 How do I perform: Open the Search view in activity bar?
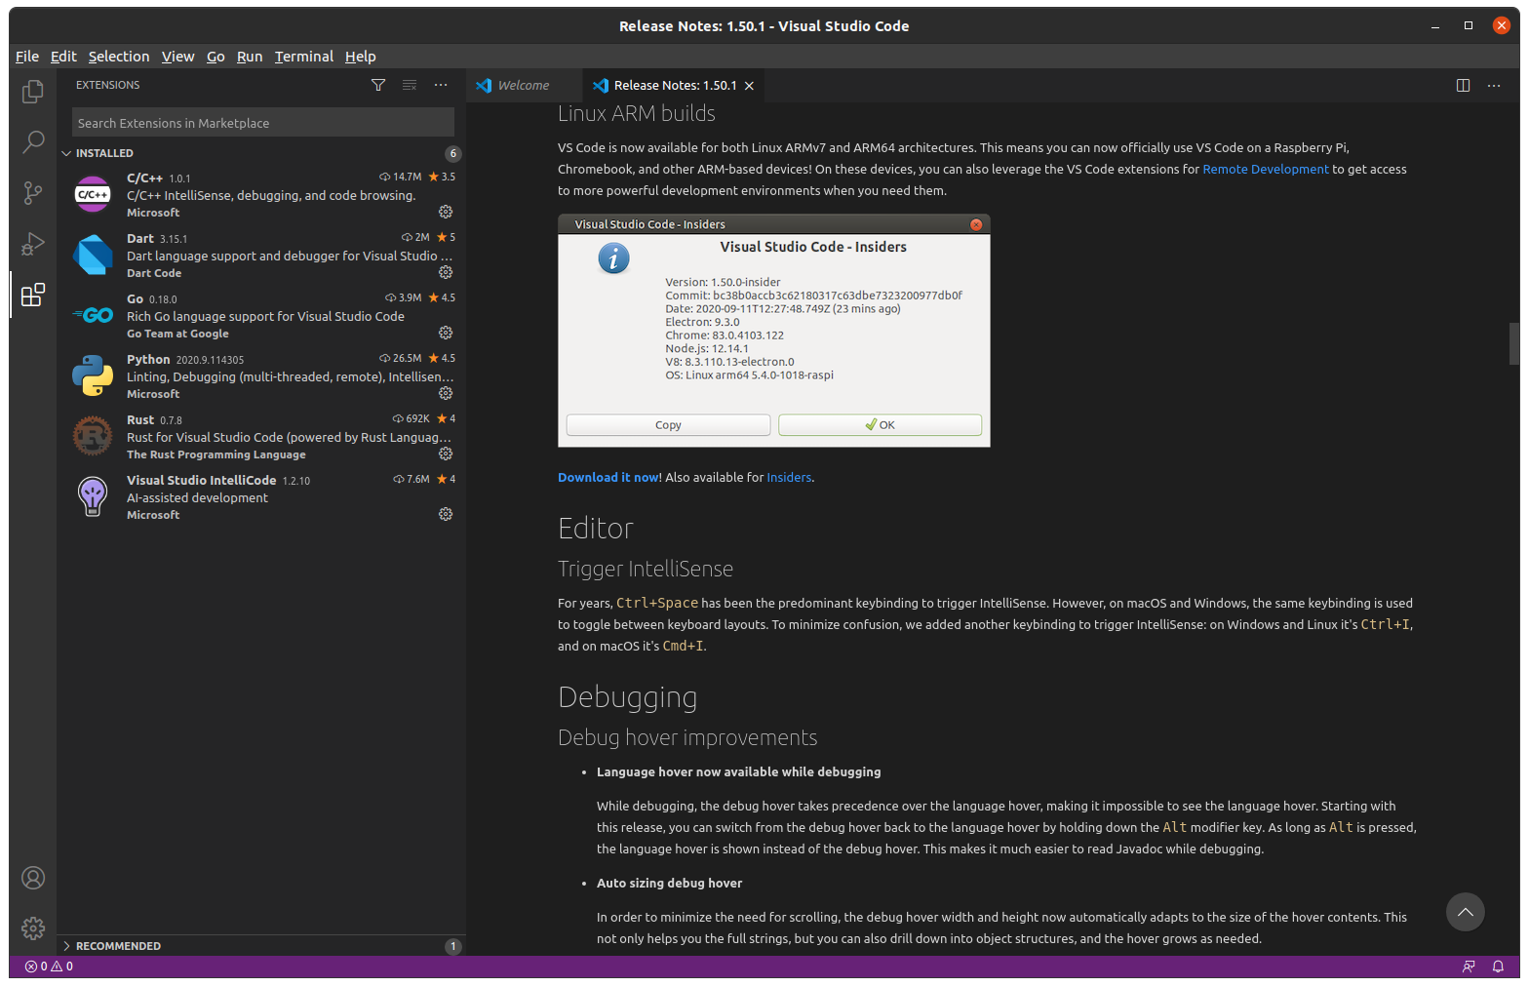coord(33,142)
